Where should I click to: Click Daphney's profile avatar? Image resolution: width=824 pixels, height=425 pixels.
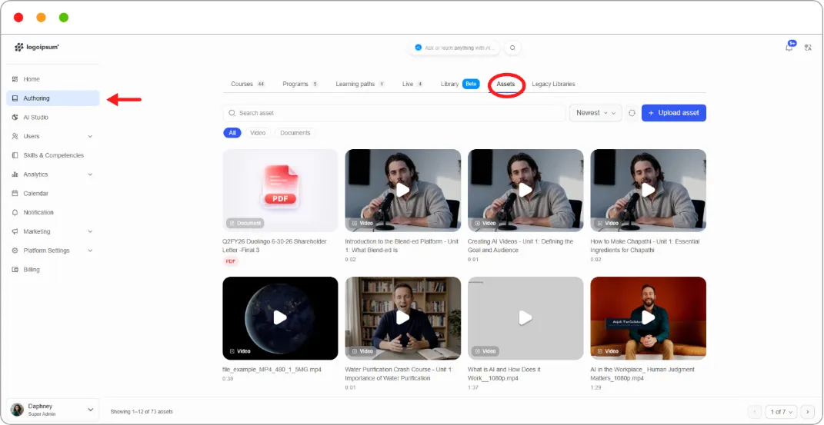pyautogui.click(x=18, y=410)
